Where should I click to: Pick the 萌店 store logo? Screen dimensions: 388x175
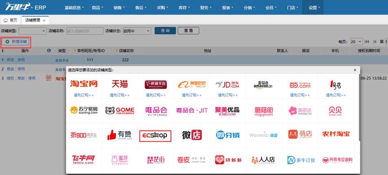click(x=300, y=134)
